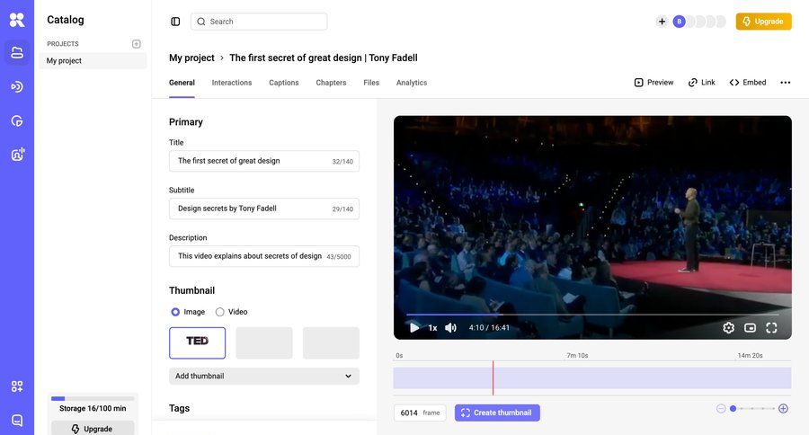809x435 pixels.
Task: Enter fullscreen mode in the player
Action: pyautogui.click(x=771, y=328)
